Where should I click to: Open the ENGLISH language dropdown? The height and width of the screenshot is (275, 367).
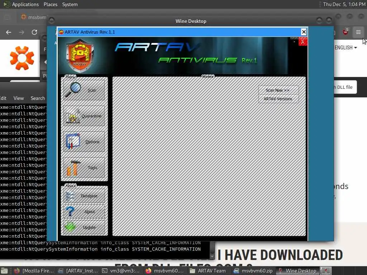[346, 48]
